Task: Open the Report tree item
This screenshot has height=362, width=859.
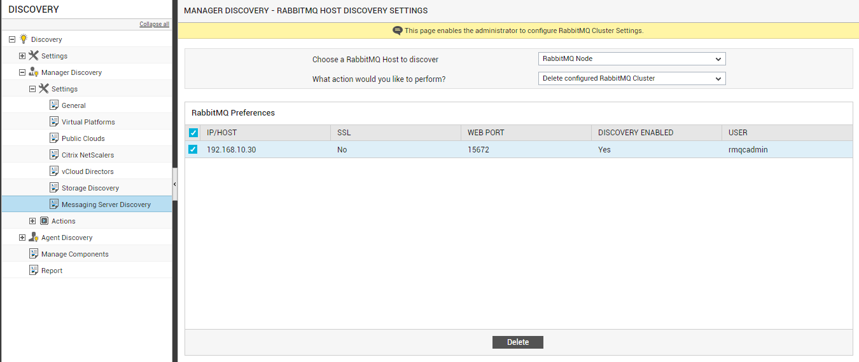Action: pos(52,271)
